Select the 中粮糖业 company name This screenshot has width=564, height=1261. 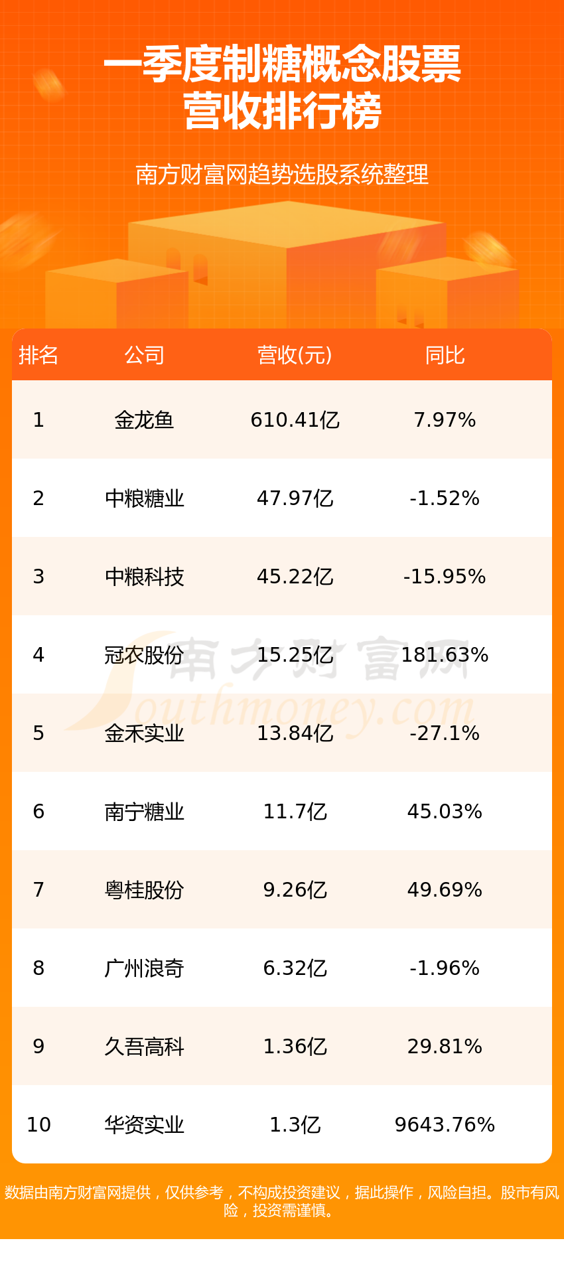pos(144,498)
